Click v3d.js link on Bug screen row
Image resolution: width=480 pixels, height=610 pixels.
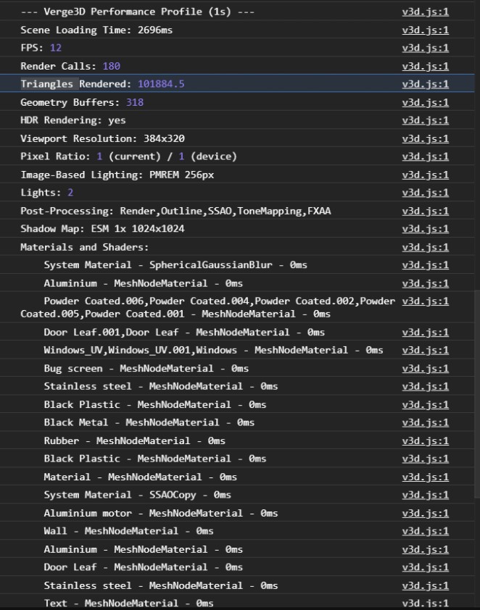(x=425, y=369)
